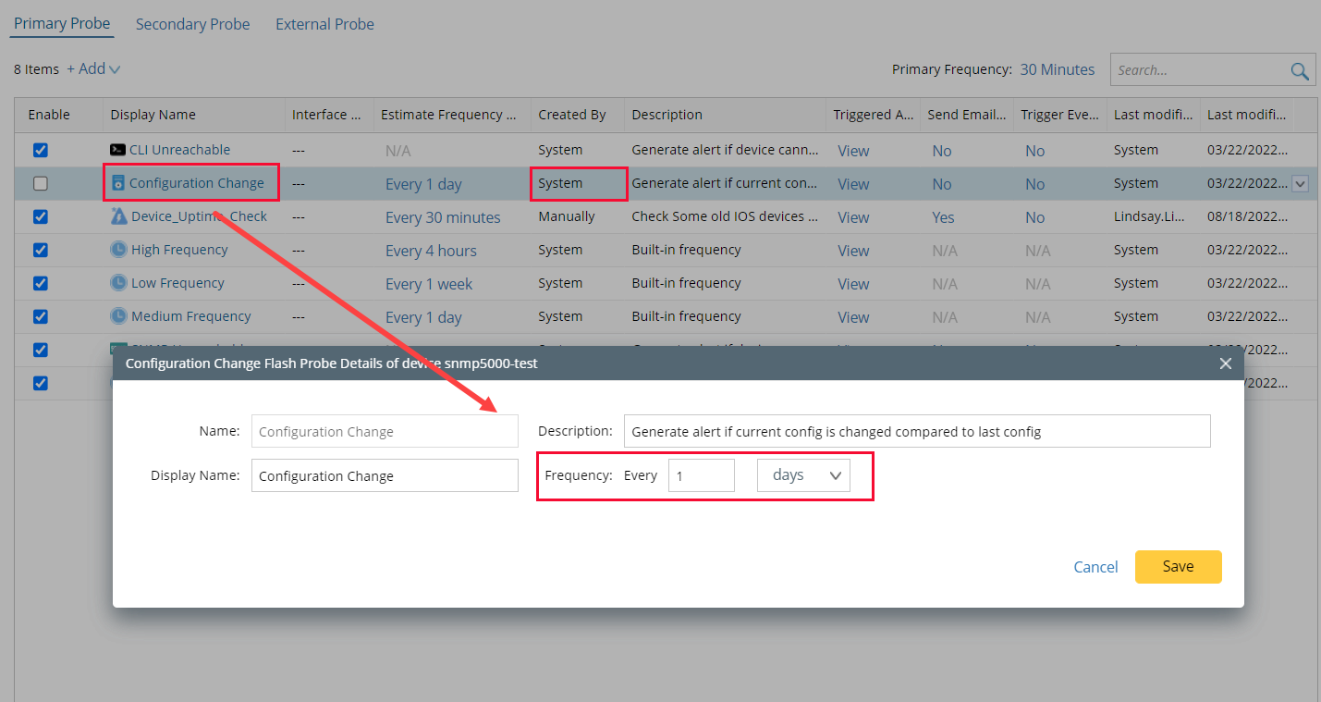Save the Configuration Change probe details
The image size is (1321, 702).
point(1178,566)
